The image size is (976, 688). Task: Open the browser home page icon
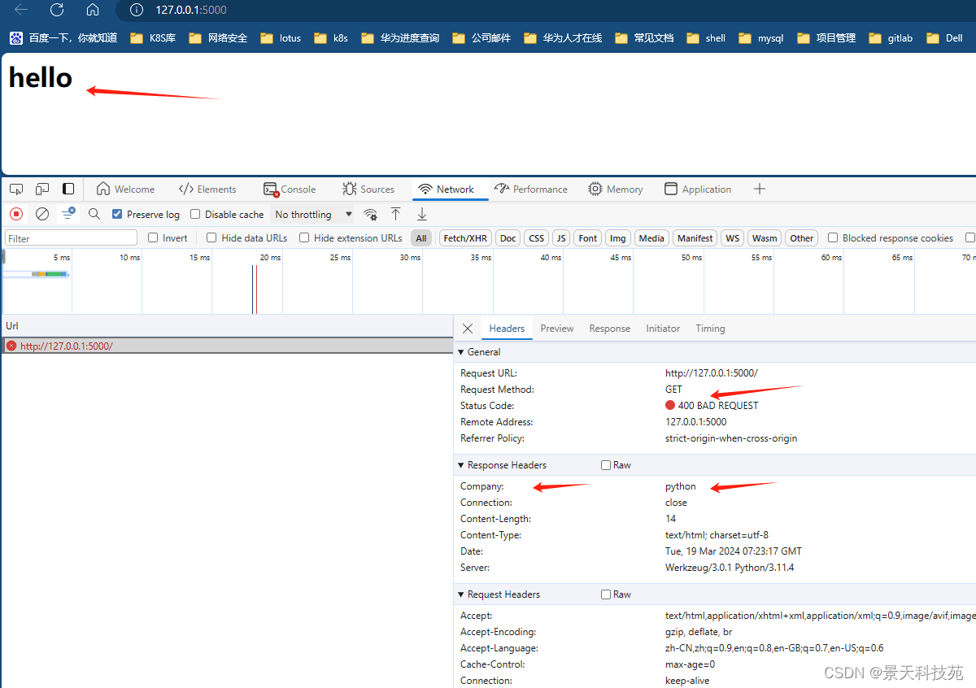tap(93, 10)
